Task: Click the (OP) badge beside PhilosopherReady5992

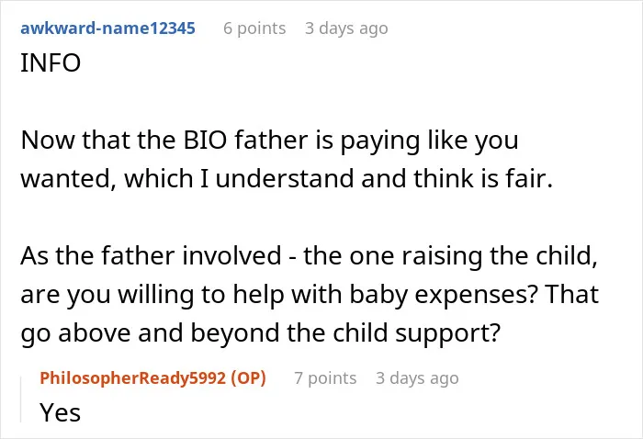Action: tap(249, 377)
